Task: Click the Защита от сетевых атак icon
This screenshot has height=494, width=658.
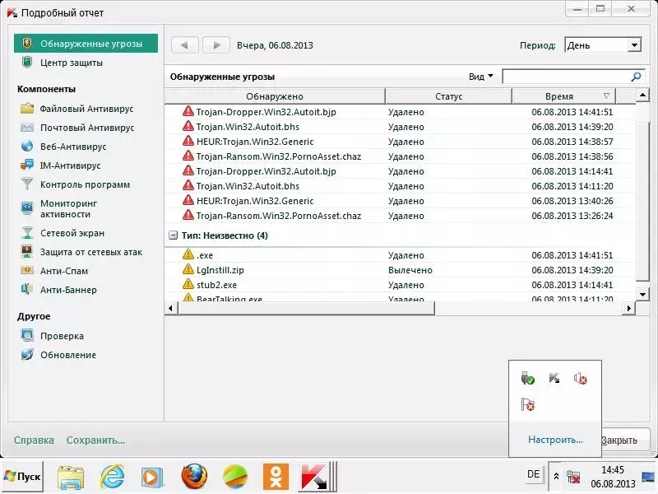Action: pos(27,252)
